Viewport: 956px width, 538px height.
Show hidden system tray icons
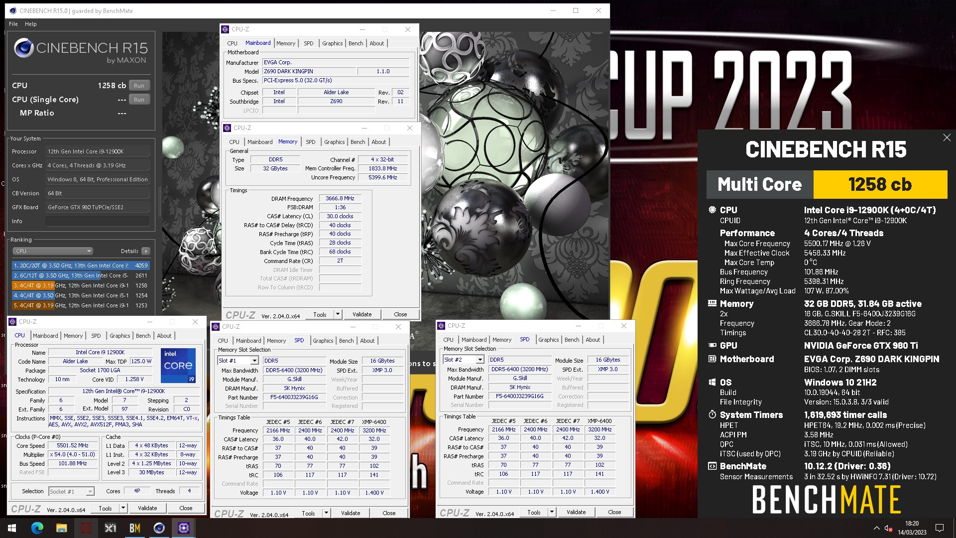pos(876,528)
